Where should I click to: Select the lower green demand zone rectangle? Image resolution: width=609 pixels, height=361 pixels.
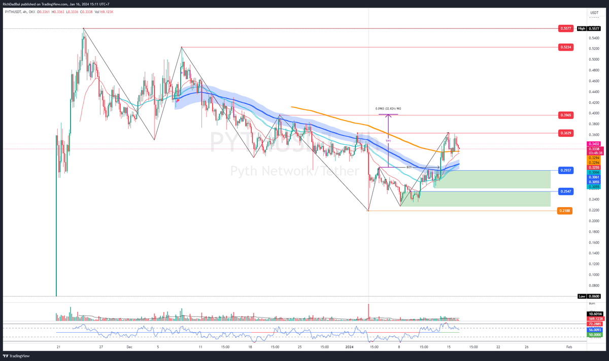pos(476,198)
